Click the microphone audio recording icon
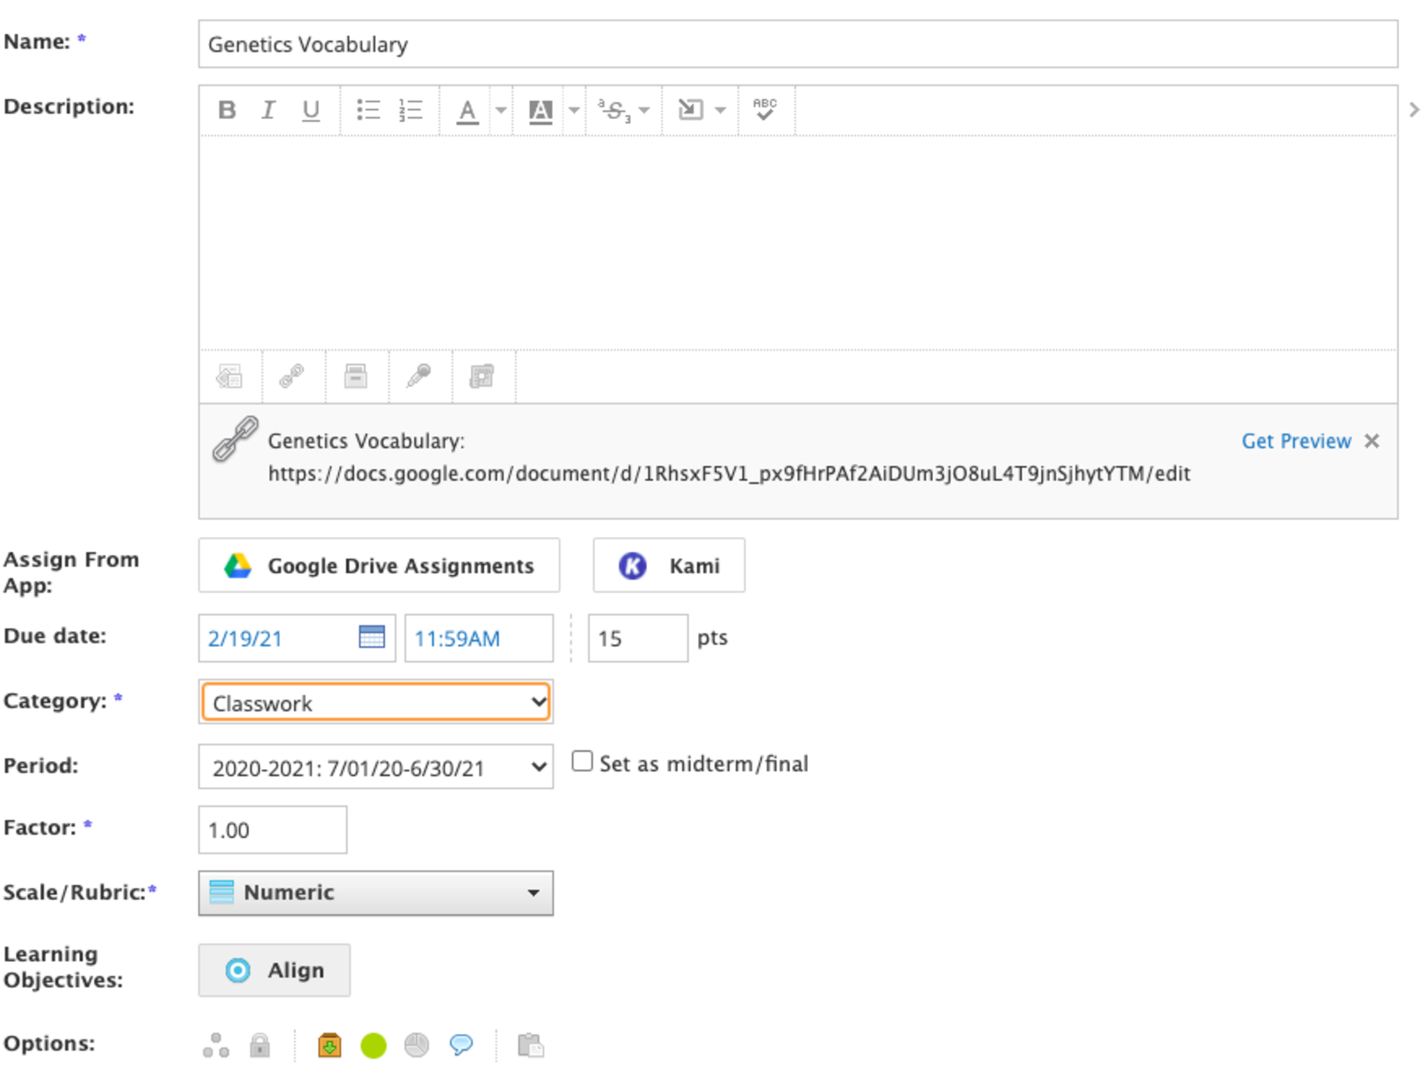1428x1075 pixels. (418, 376)
